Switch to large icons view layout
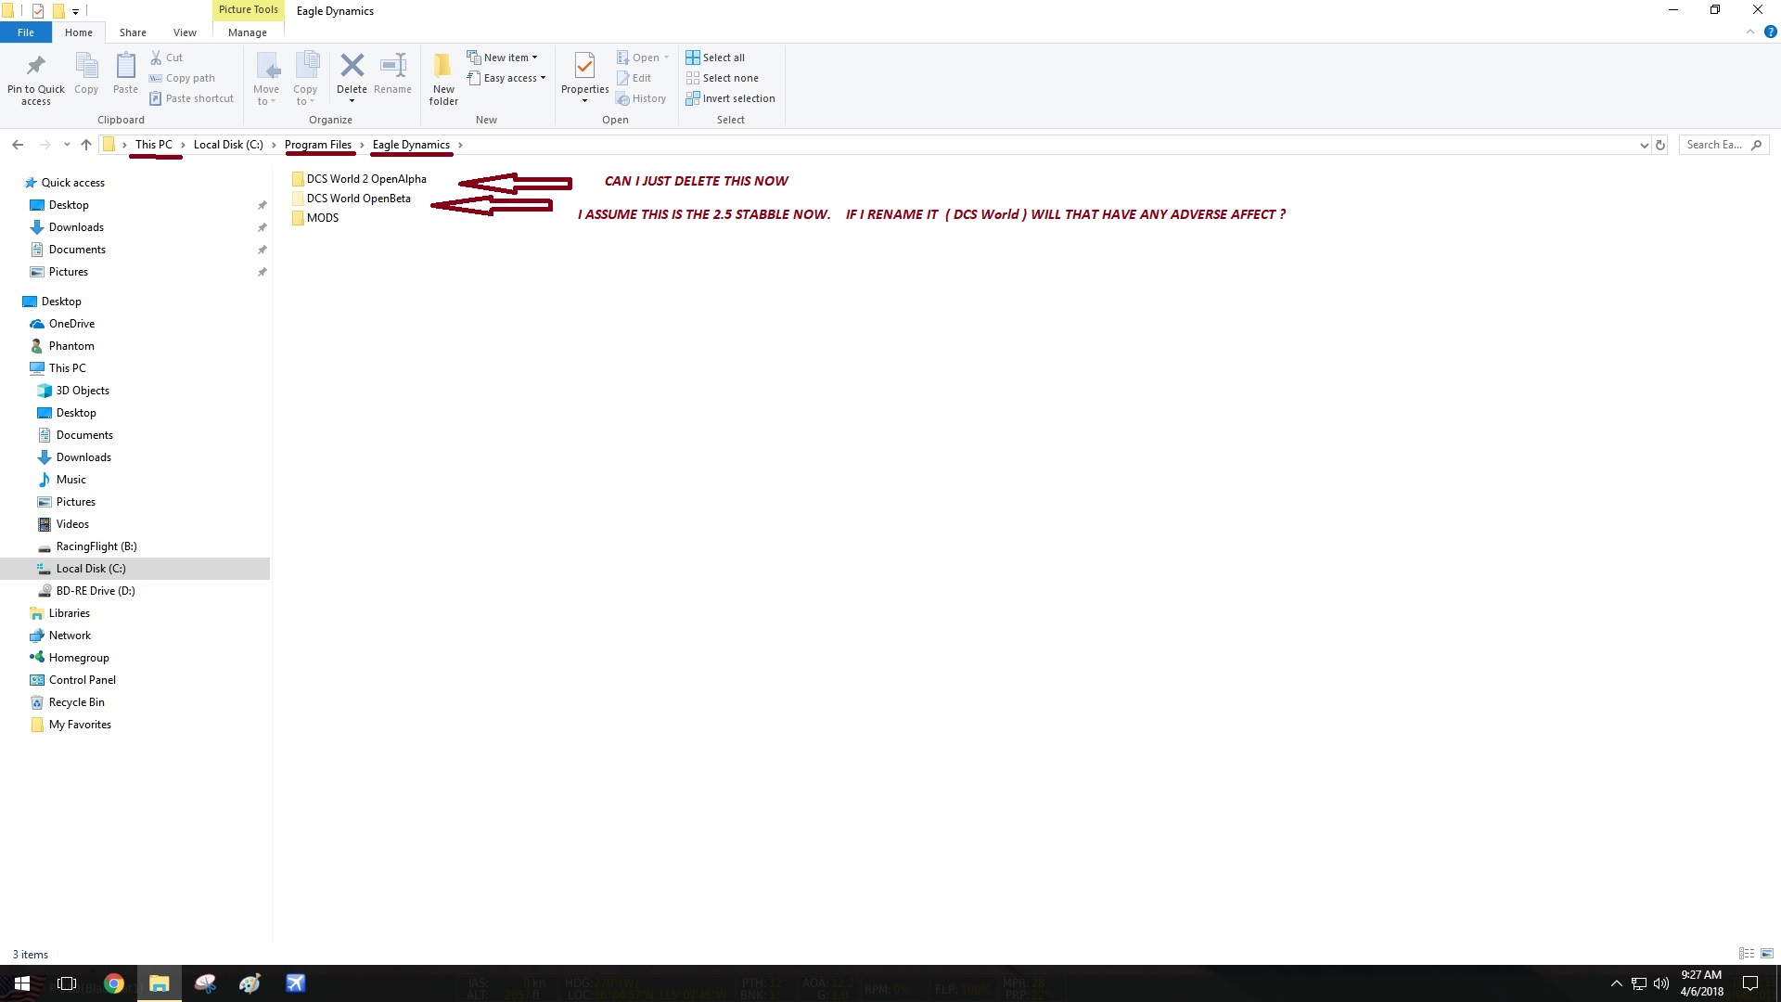 pos(1767,954)
